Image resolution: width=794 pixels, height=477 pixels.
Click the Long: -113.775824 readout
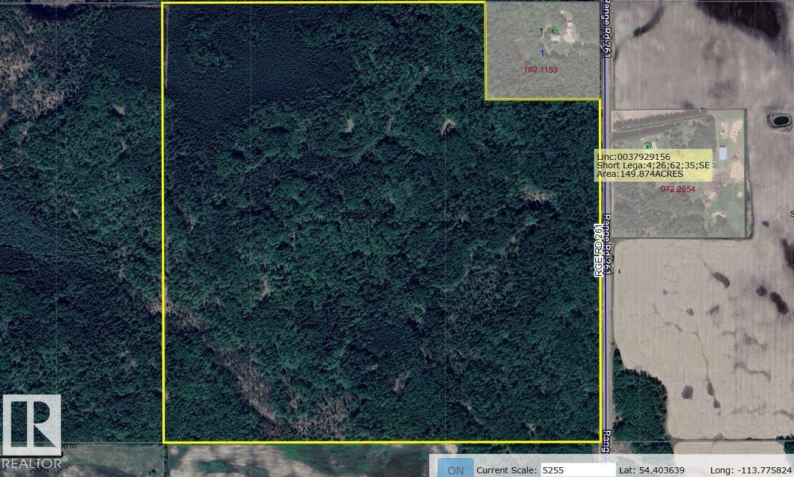pos(753,469)
